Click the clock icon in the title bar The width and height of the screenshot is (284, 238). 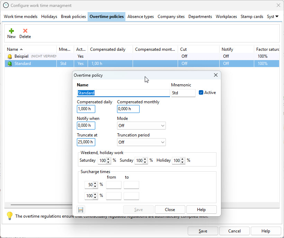coord(6,6)
